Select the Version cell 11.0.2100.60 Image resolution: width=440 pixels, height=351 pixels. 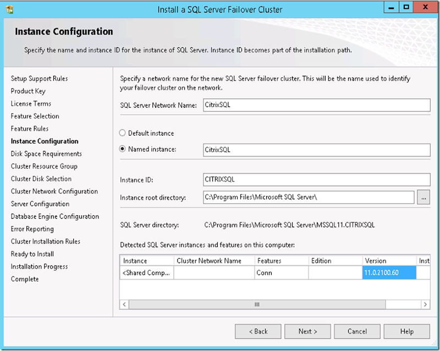coord(389,273)
